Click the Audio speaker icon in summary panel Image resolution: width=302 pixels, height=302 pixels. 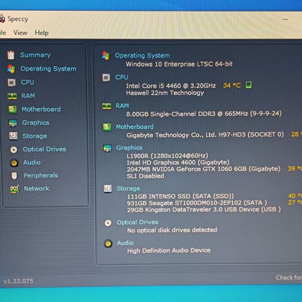[x=108, y=243]
